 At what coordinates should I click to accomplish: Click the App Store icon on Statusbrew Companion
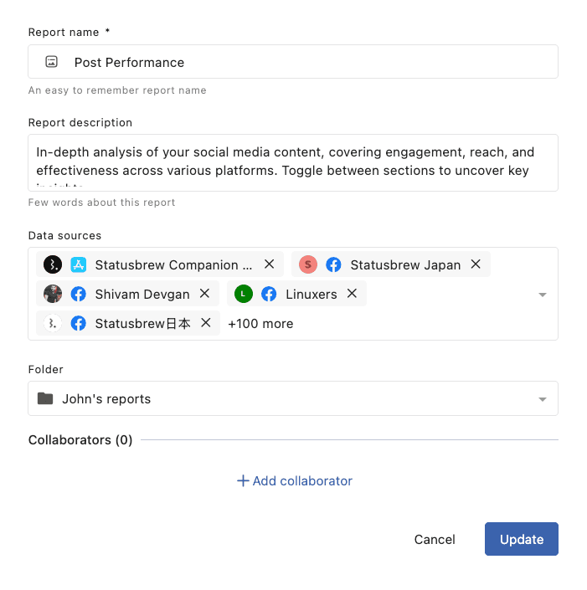click(79, 264)
